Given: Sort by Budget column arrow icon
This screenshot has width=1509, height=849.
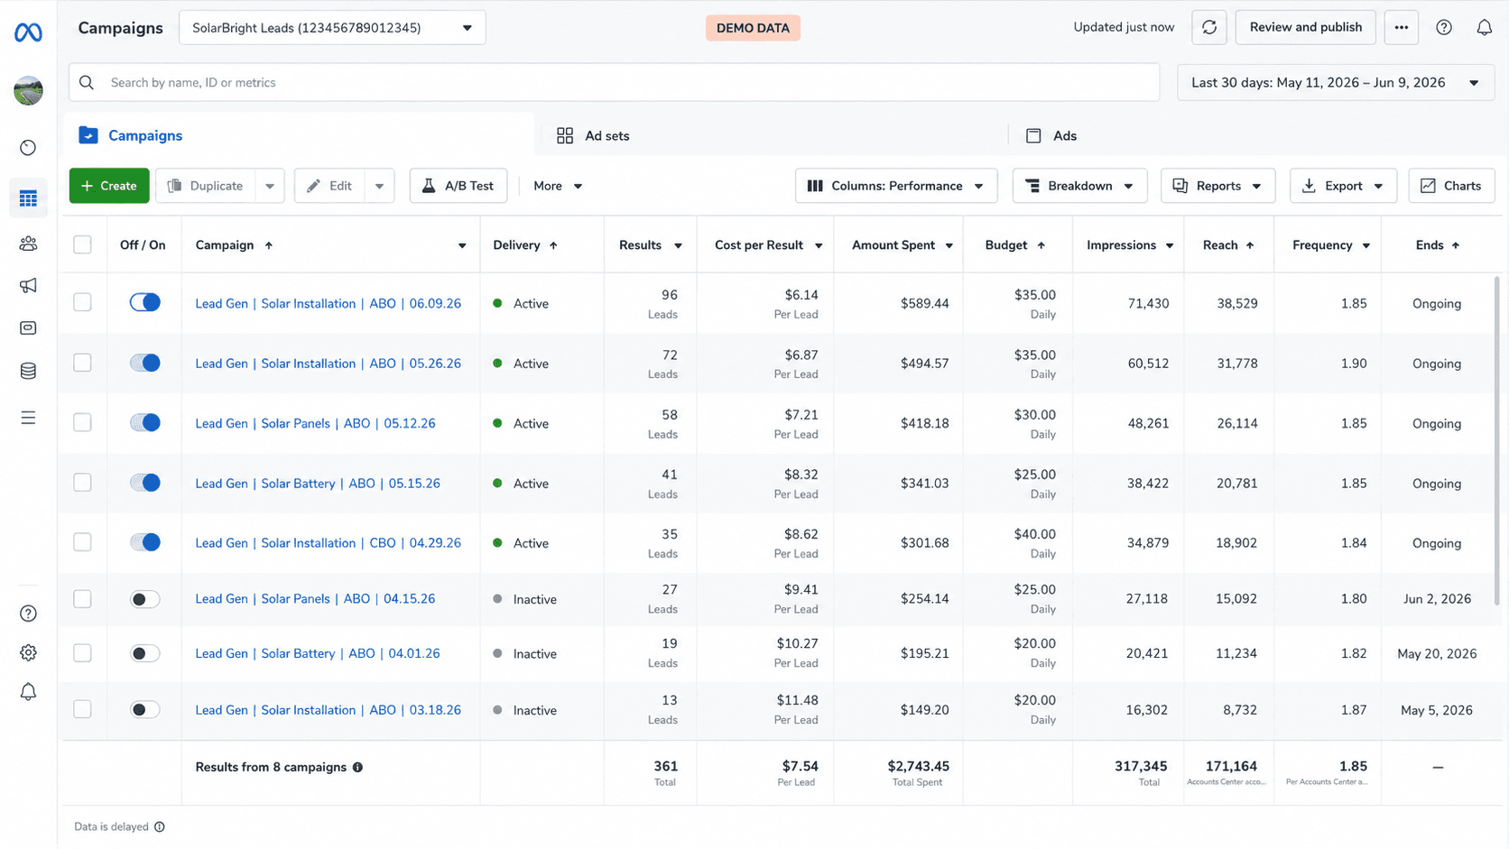Looking at the screenshot, I should 1041,245.
